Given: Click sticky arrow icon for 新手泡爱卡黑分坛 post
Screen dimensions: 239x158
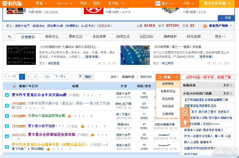Looking at the screenshot, I should pyautogui.click(x=7, y=105).
